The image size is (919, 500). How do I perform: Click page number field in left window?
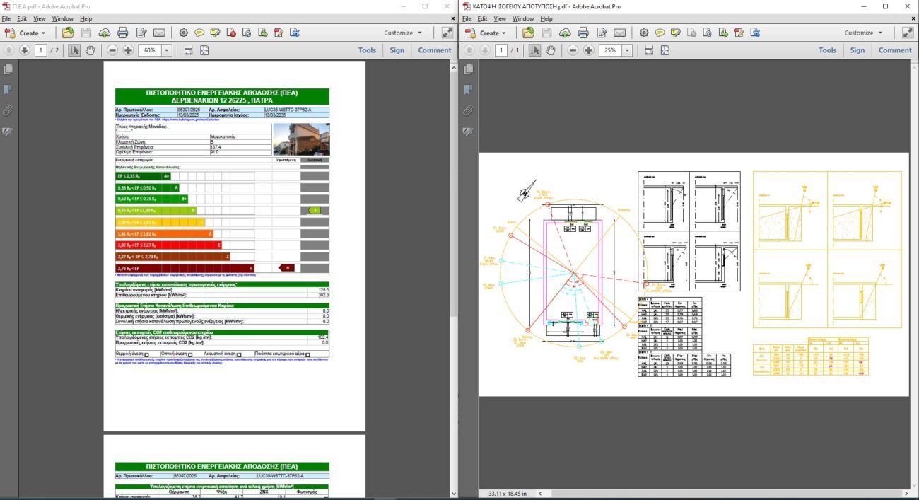(42, 50)
